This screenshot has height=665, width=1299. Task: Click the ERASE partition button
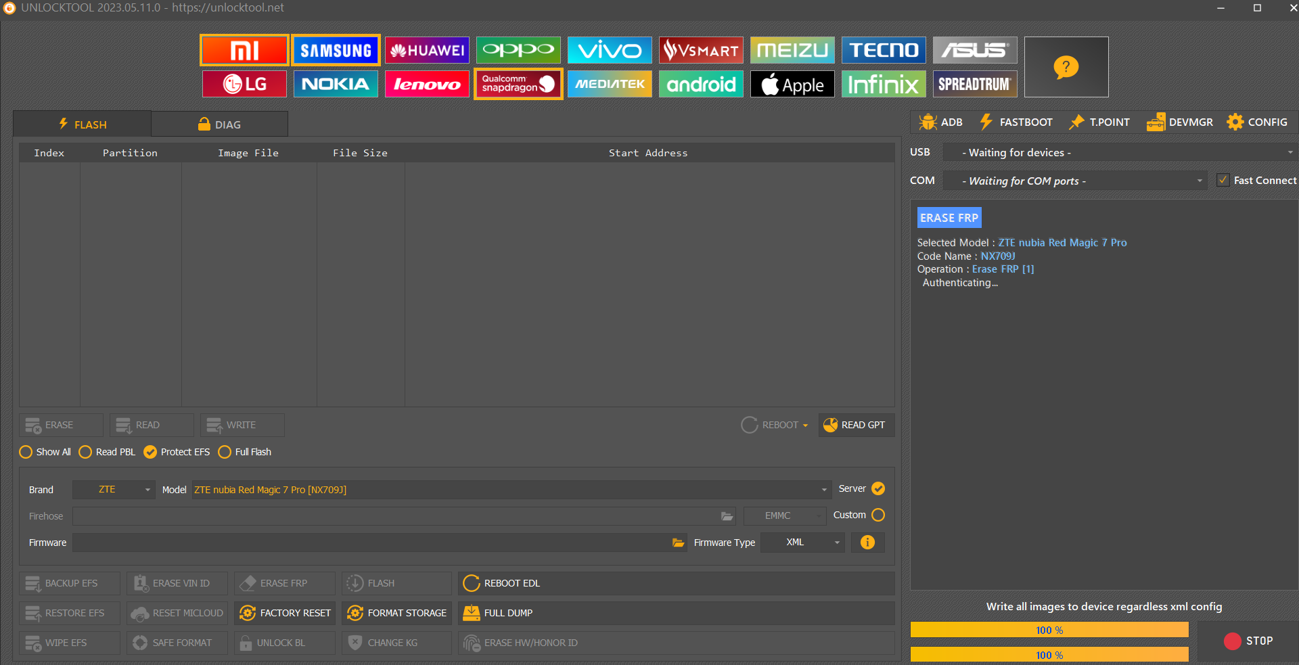(x=61, y=425)
